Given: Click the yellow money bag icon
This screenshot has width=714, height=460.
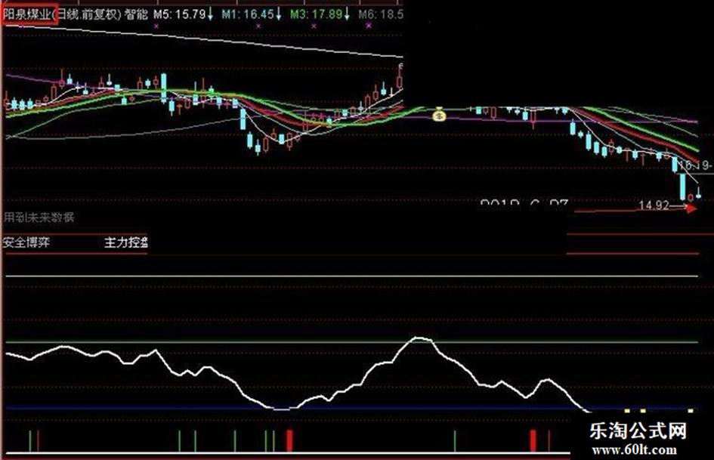Looking at the screenshot, I should [438, 114].
